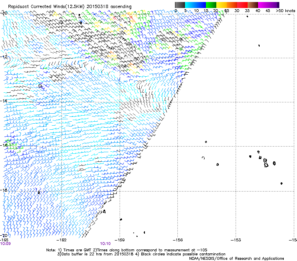The image size is (297, 261).
Task: Click the orange 25-30 knots legend segment
Action: click(x=232, y=5)
